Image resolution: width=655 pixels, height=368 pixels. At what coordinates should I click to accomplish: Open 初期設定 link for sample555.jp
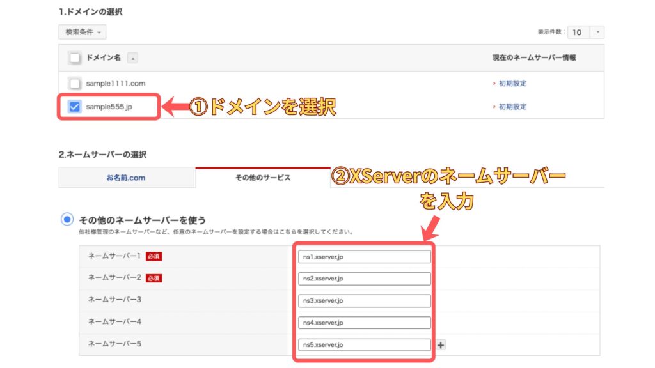[x=512, y=107]
